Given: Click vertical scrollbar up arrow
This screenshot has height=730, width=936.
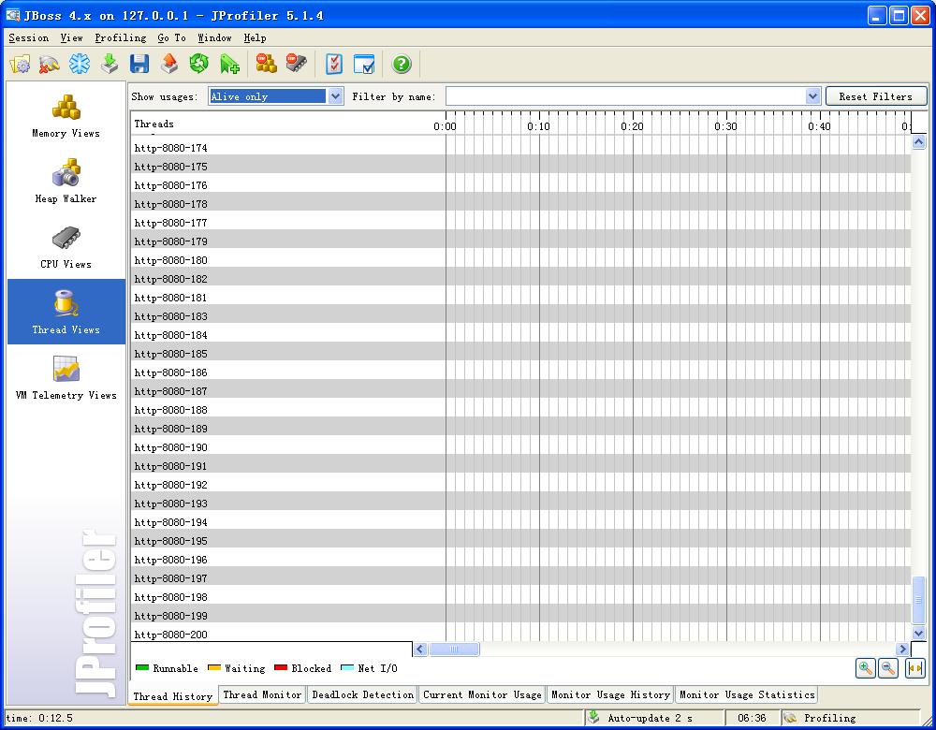Looking at the screenshot, I should pos(919,141).
